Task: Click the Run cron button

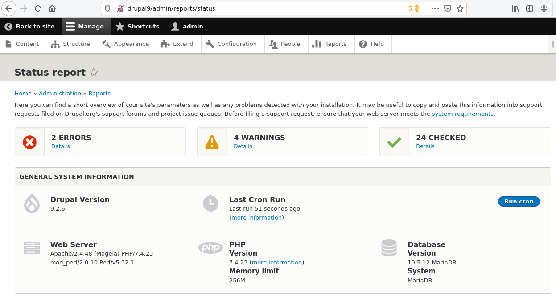Action: click(x=519, y=201)
